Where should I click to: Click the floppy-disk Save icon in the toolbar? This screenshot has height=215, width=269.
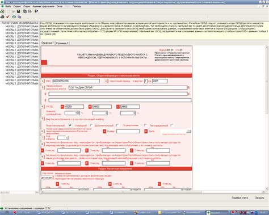19,11
